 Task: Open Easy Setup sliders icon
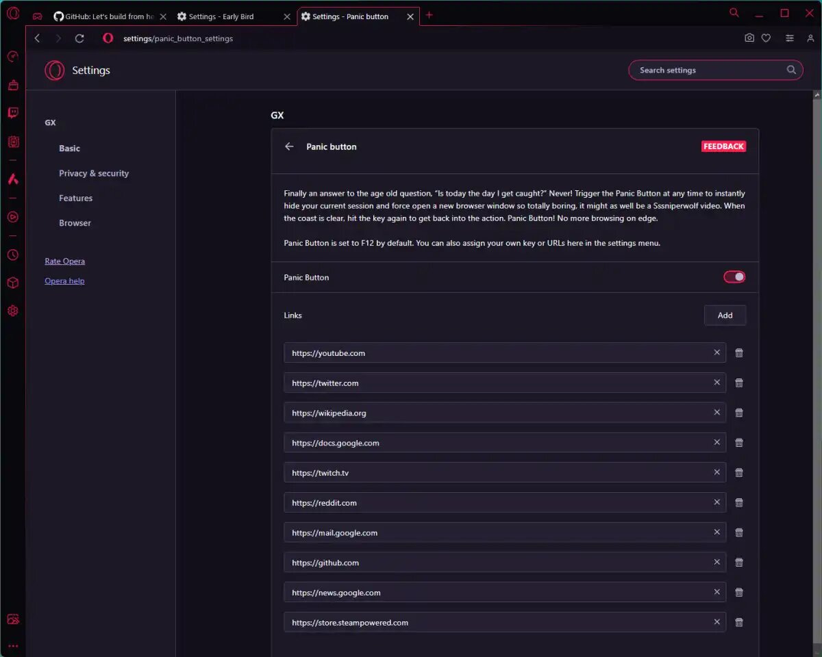click(x=790, y=38)
